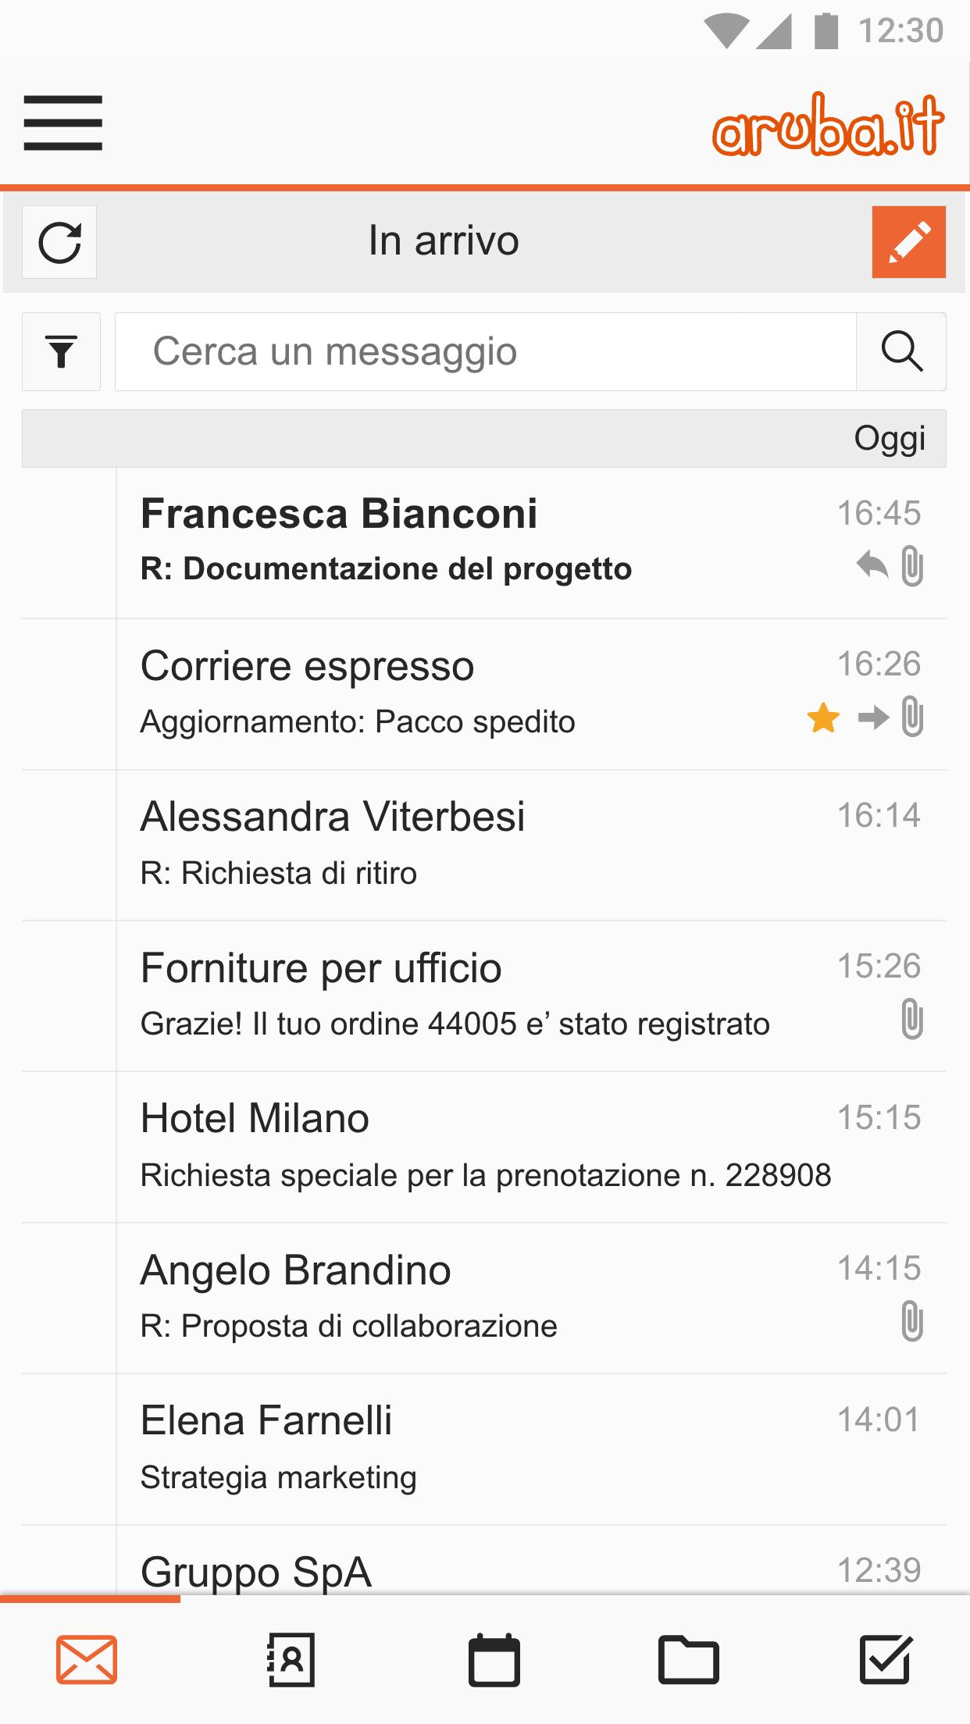Open the folders tab in bottom bar
This screenshot has width=970, height=1724.
(688, 1659)
